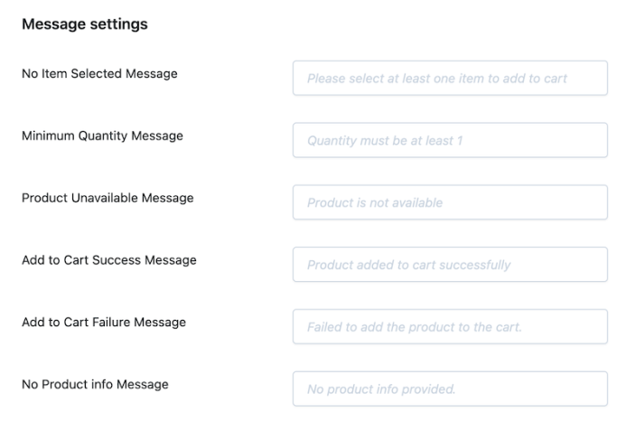Focus the first text box under Message settings

450,78
